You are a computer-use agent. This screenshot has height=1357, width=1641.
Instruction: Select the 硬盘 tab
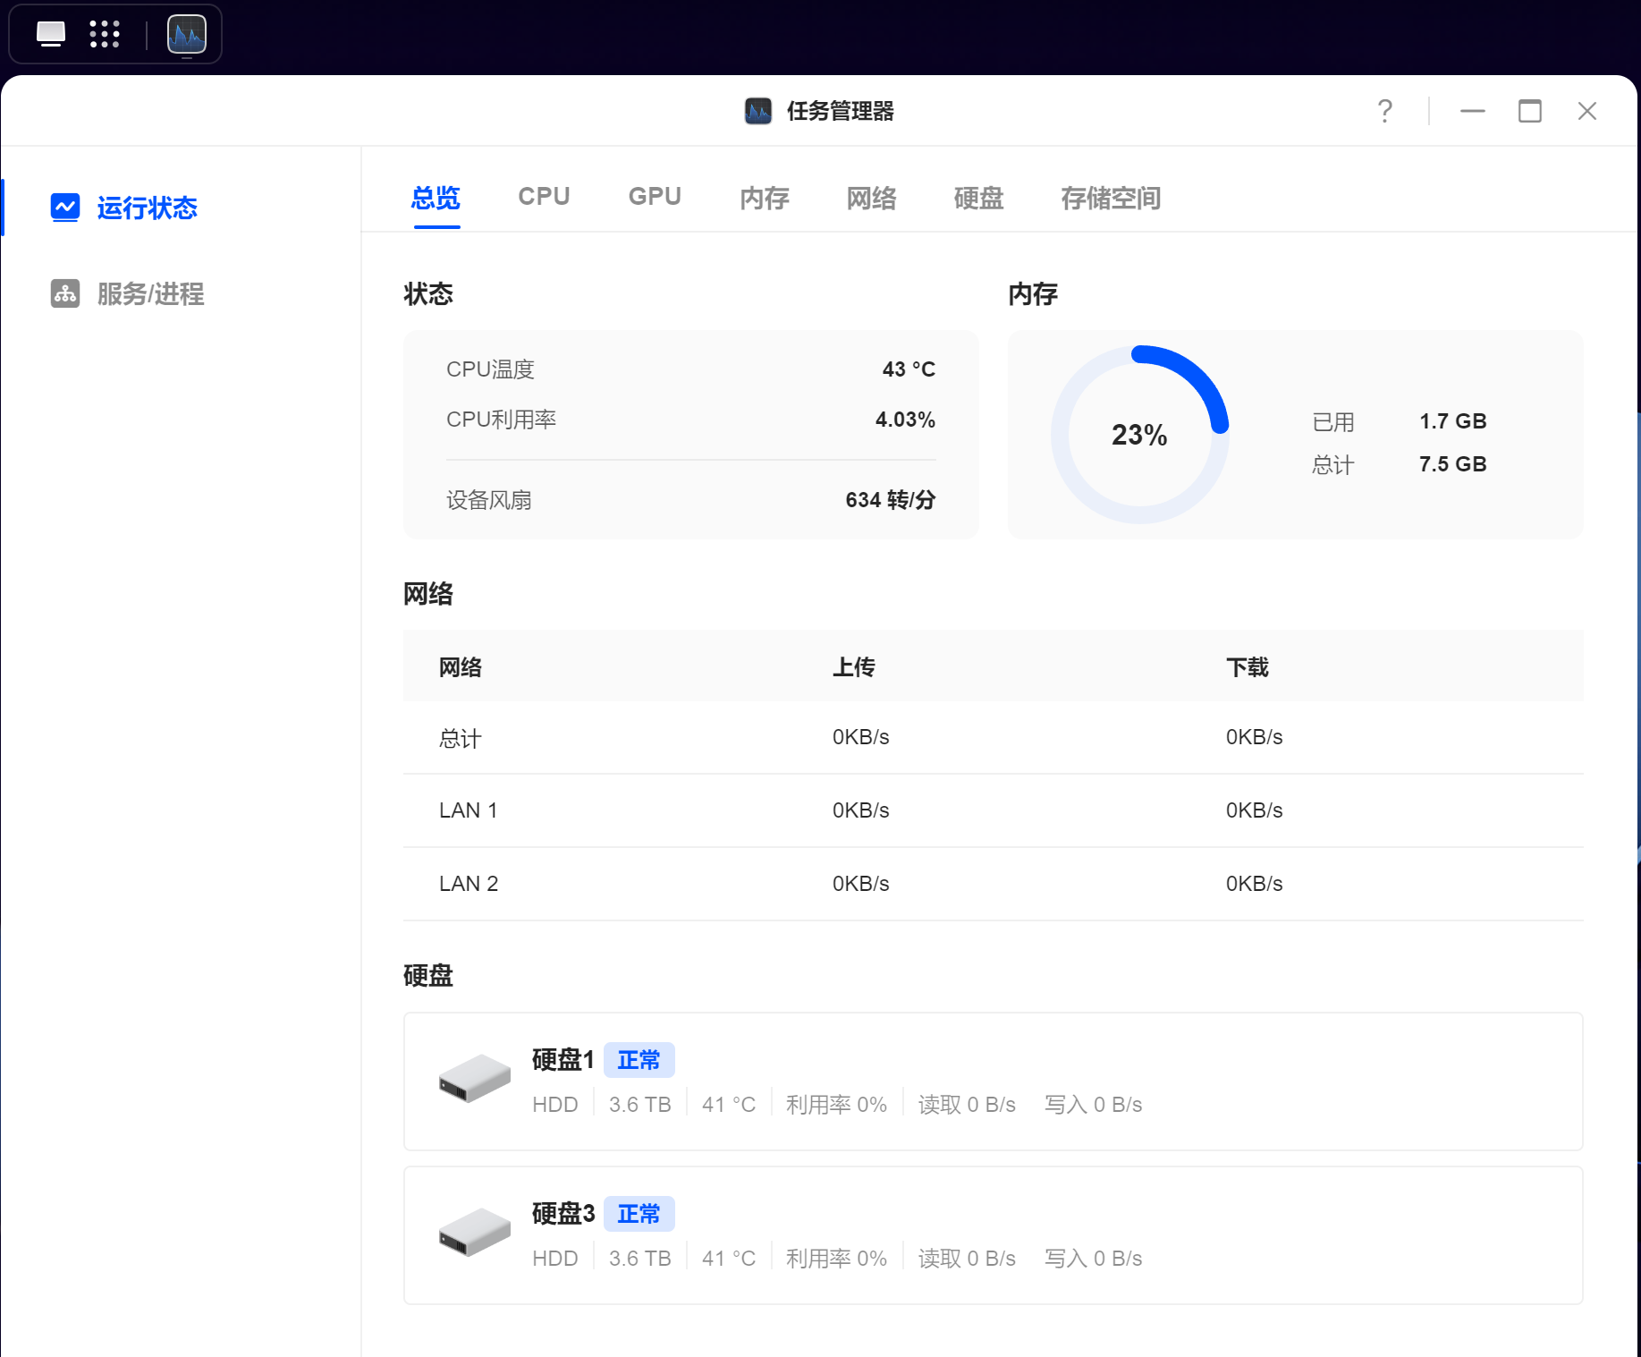978,198
